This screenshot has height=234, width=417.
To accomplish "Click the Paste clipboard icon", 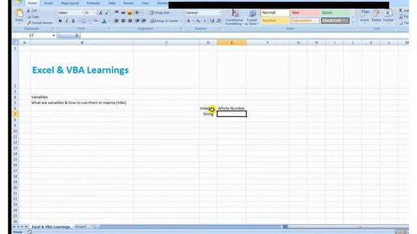I will tap(19, 13).
